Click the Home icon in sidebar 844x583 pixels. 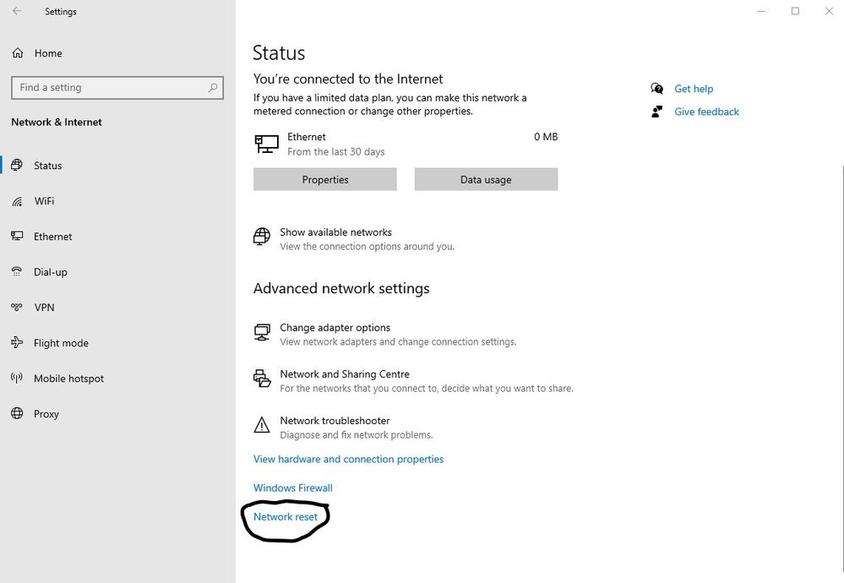(18, 53)
